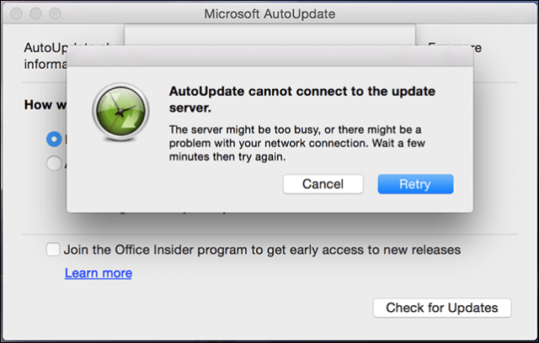Click the partially hidden How heading
539x343 pixels.
[x=45, y=104]
